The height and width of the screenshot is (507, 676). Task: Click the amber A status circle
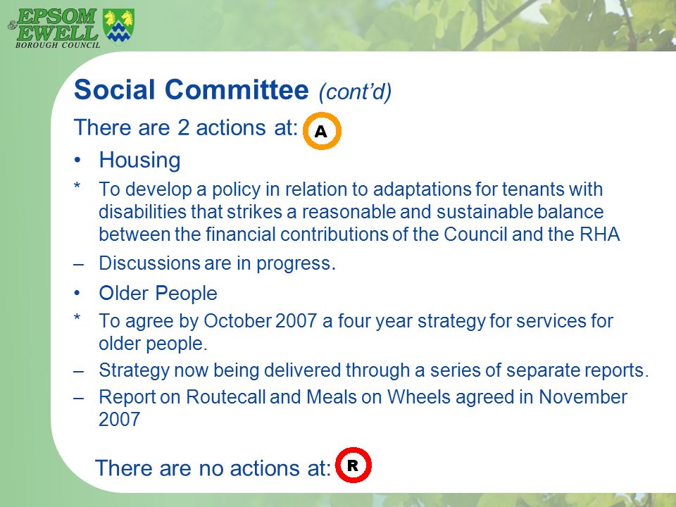point(322,131)
